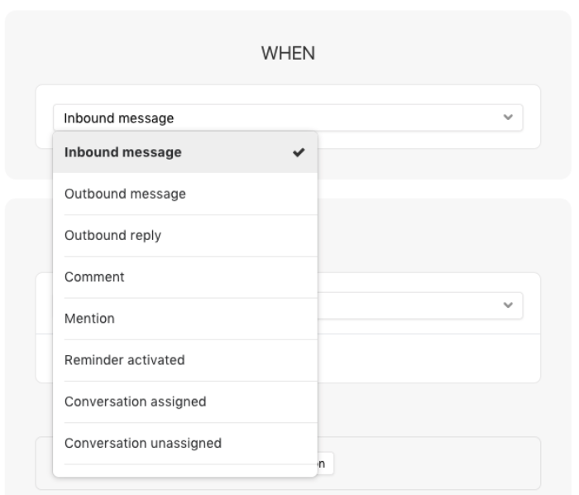The image size is (579, 495).
Task: Click the bottom panel containing the hidden button
Action: (x=436, y=464)
